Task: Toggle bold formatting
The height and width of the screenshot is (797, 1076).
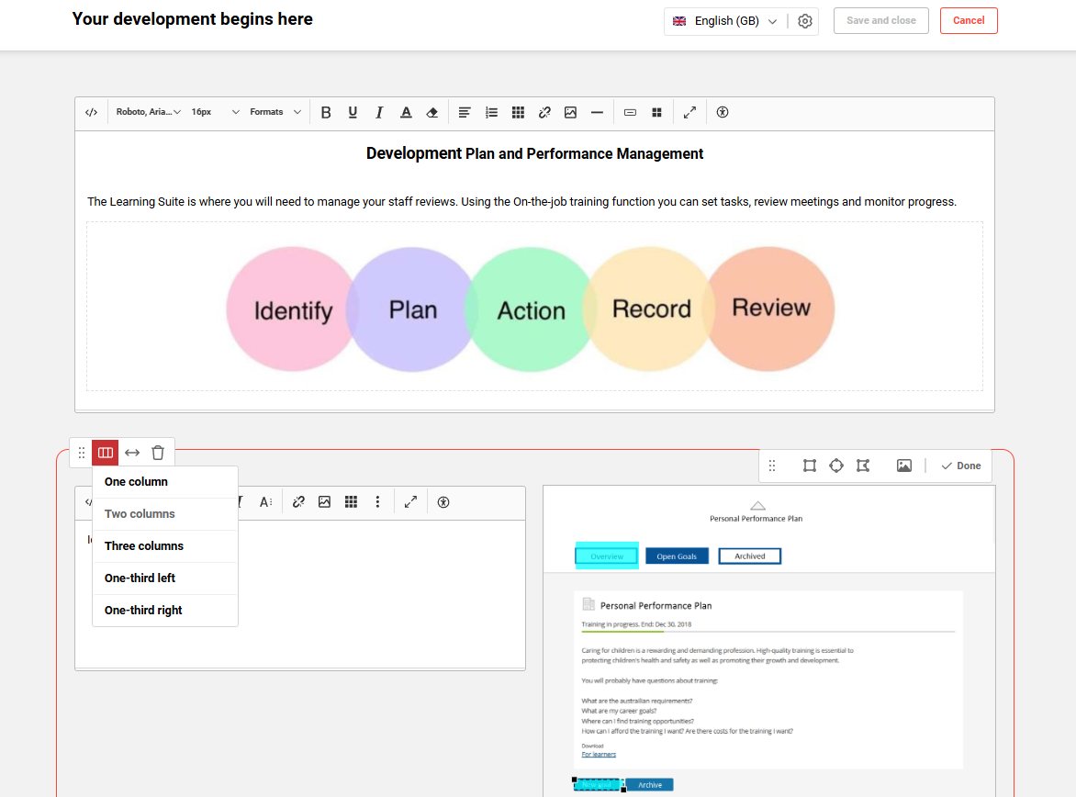Action: 326,112
